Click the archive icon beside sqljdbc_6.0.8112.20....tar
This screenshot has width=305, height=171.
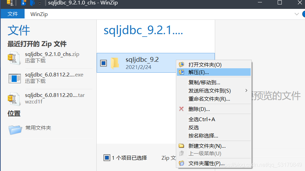[14, 99]
